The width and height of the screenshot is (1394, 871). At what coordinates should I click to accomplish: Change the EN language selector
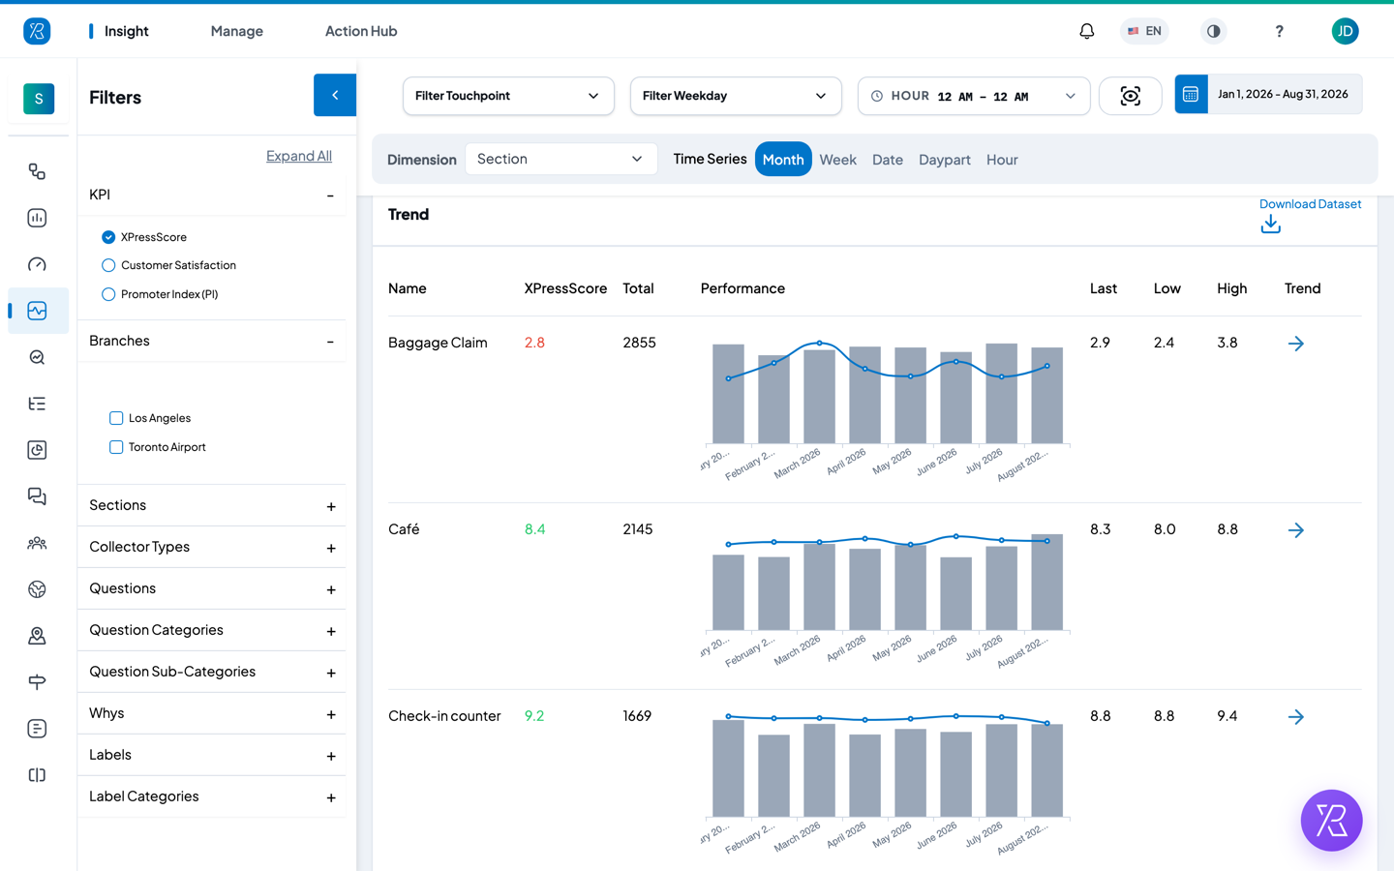[1144, 31]
